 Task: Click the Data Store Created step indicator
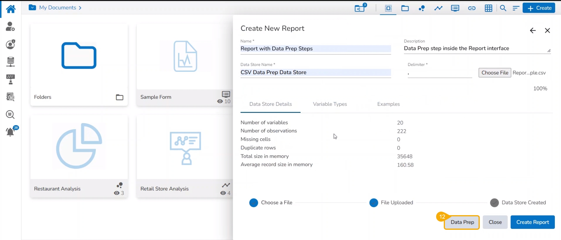[494, 203]
